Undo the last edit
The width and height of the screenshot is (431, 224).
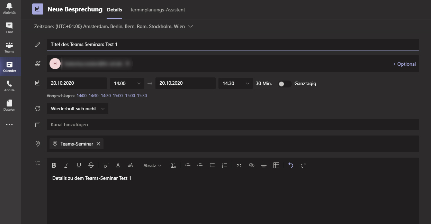click(291, 166)
